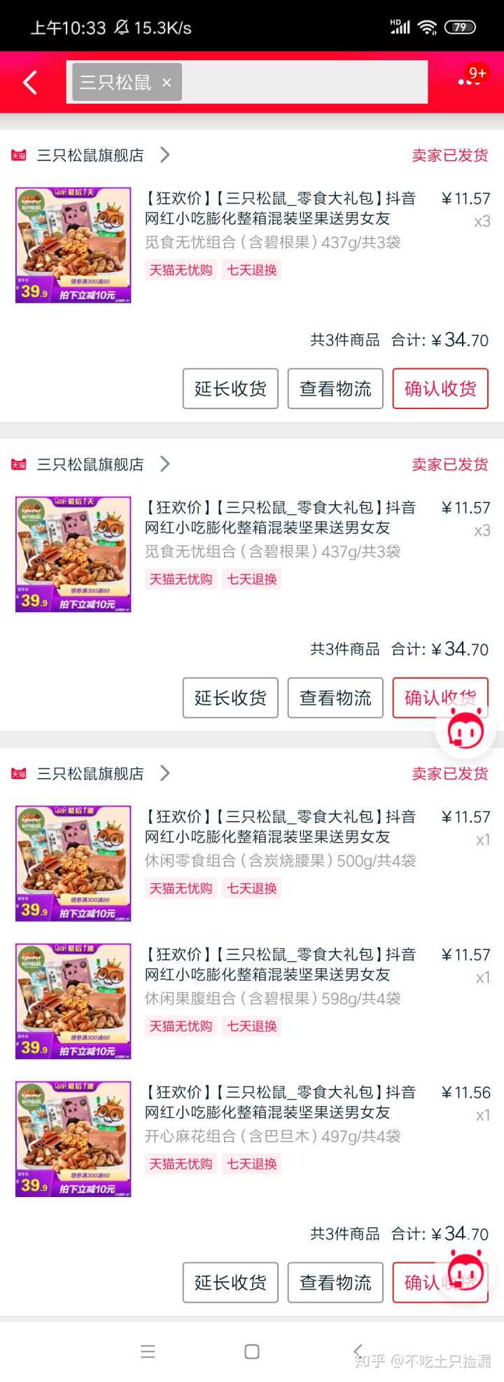This screenshot has height=1382, width=504.
Task: Open the three-dots more menu with 9+ badge
Action: pos(469,81)
